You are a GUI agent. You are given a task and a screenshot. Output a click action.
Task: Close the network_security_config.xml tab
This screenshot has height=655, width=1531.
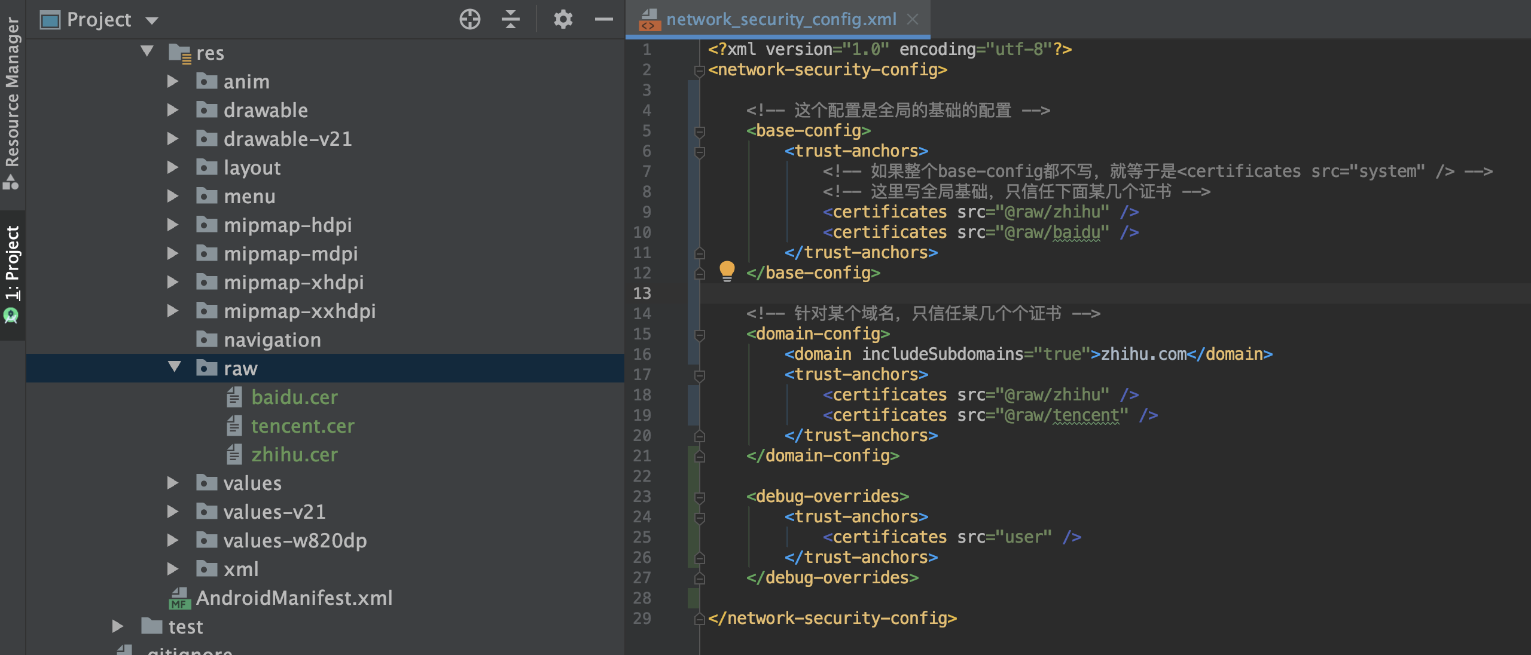[913, 20]
